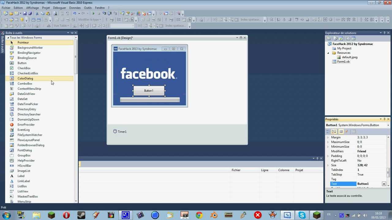The height and width of the screenshot is (220, 392).
Task: Open the Outils menu
Action: point(88,8)
